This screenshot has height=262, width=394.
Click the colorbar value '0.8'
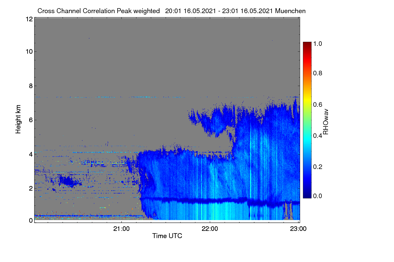click(318, 73)
